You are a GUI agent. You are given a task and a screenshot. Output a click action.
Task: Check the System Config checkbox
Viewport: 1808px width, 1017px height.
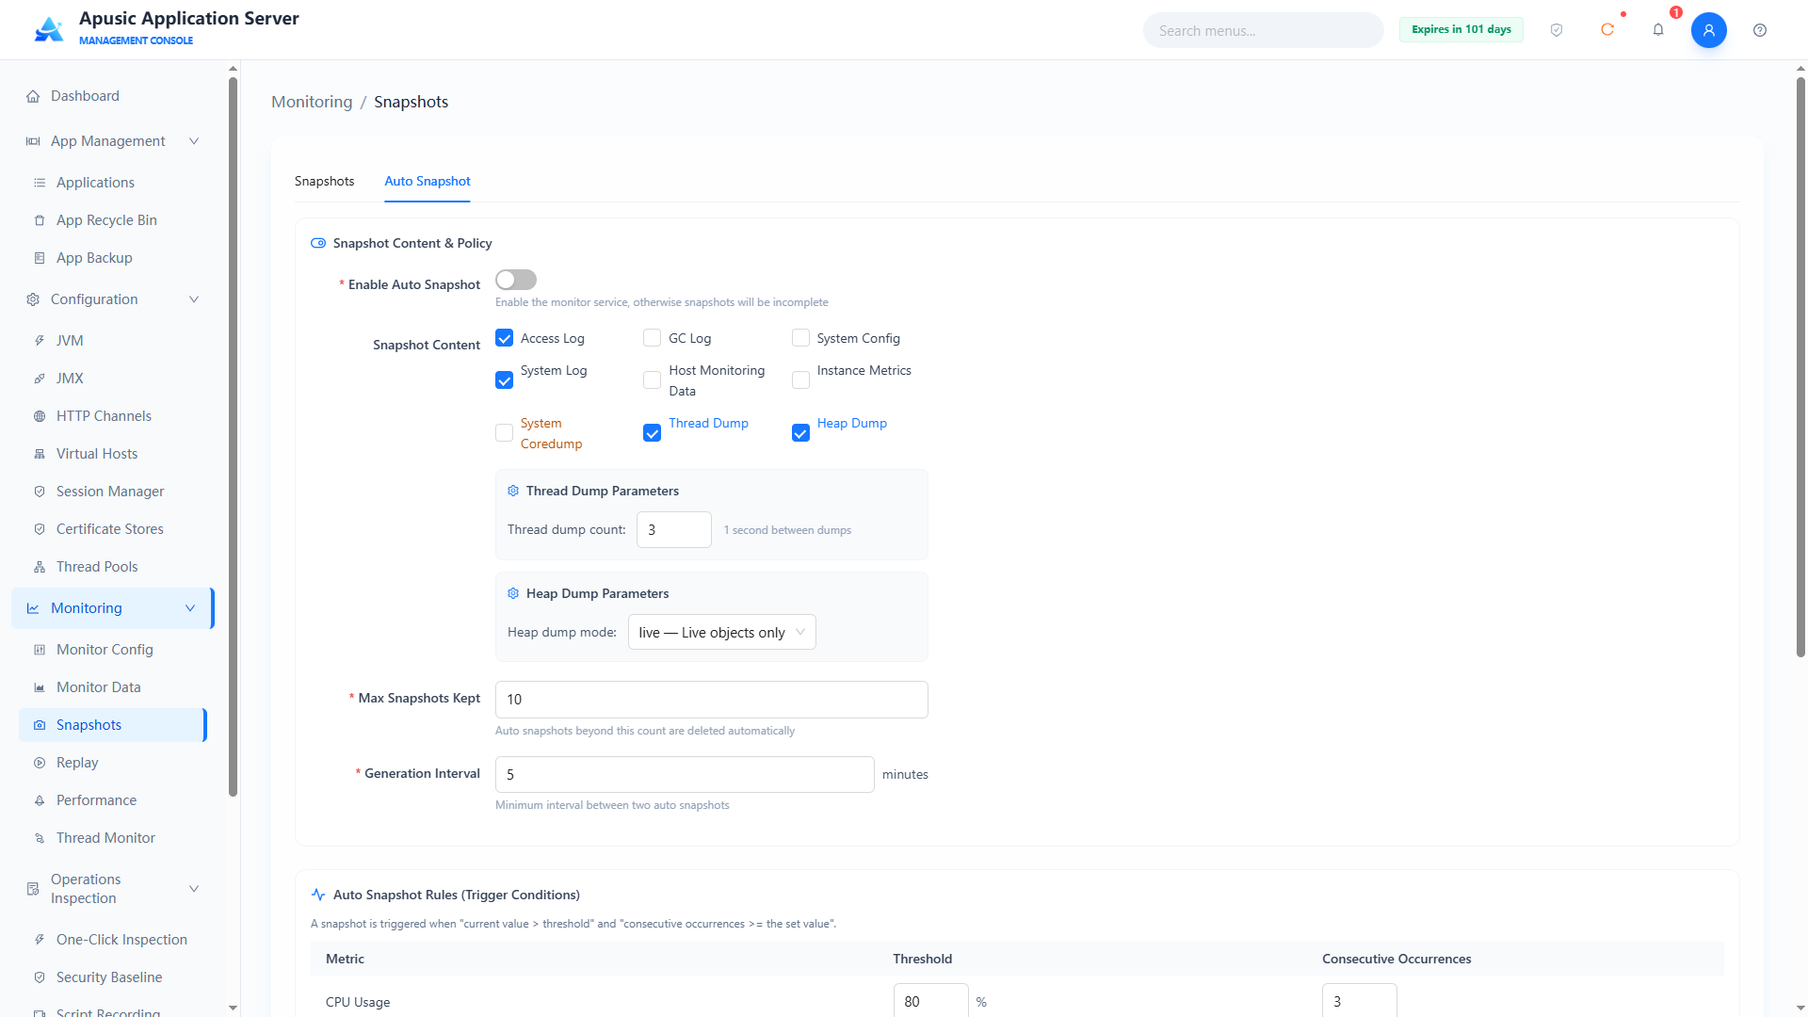click(800, 338)
